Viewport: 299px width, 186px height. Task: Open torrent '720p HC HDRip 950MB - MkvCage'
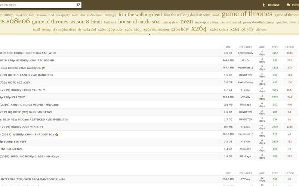coord(30,105)
